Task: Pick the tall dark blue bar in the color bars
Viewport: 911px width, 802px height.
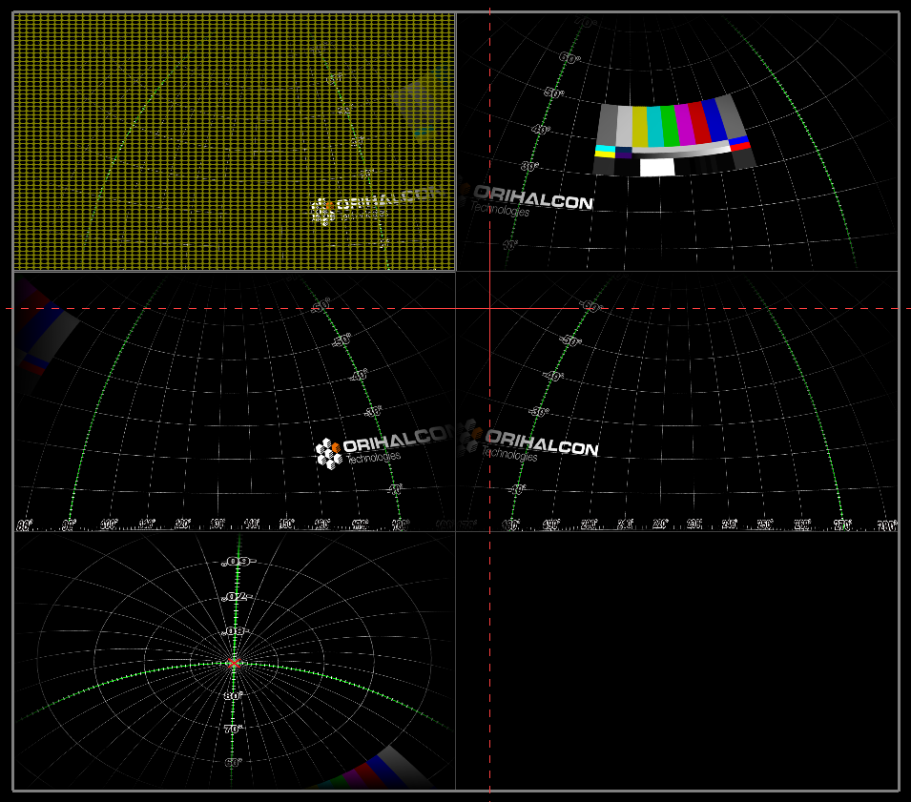Action: [x=715, y=120]
